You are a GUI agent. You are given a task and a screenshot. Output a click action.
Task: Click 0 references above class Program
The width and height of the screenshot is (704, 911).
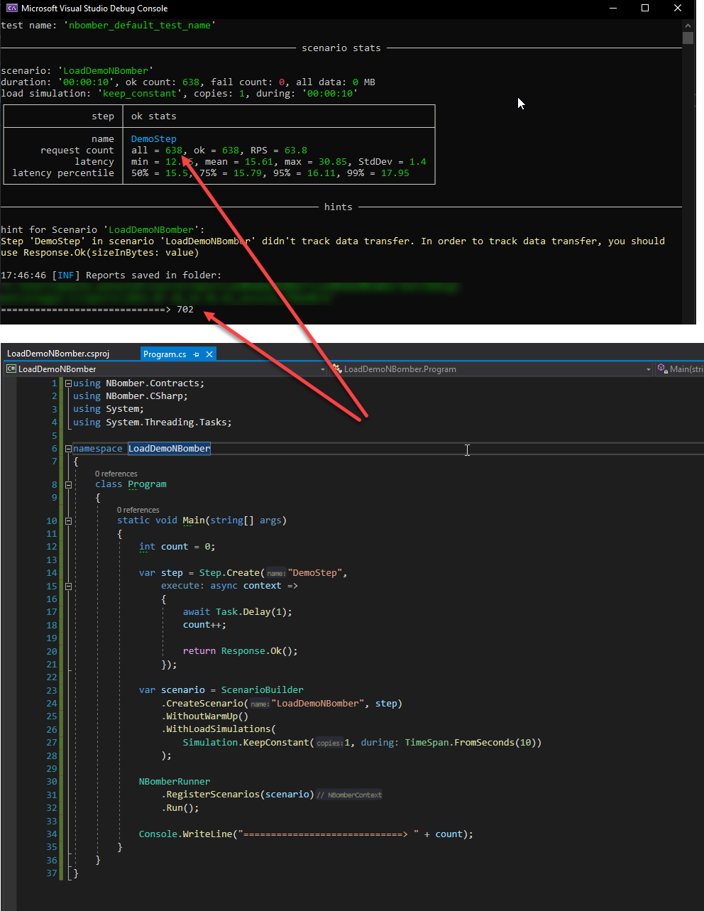tap(116, 474)
